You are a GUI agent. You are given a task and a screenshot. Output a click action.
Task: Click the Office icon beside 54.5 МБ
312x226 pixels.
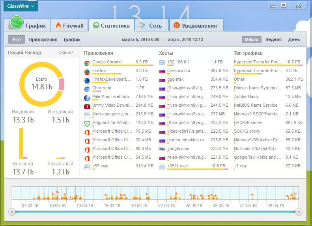pyautogui.click(x=87, y=159)
